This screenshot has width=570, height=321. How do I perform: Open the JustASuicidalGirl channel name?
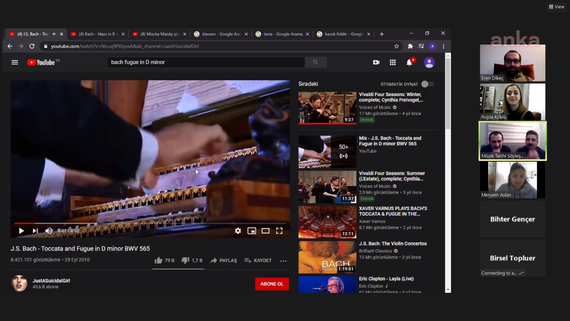tap(51, 281)
